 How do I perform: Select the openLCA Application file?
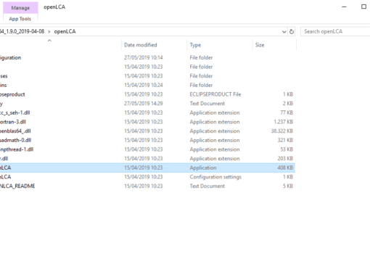(147, 168)
